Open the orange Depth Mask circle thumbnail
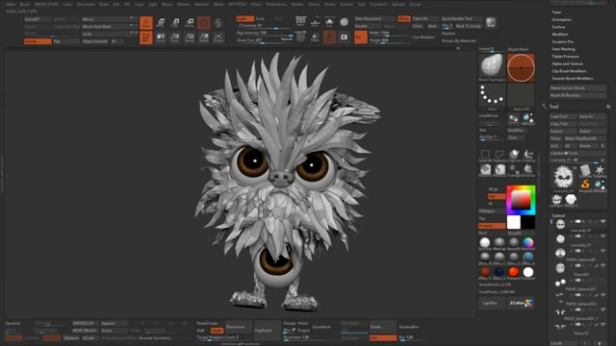616x346 pixels. point(521,67)
